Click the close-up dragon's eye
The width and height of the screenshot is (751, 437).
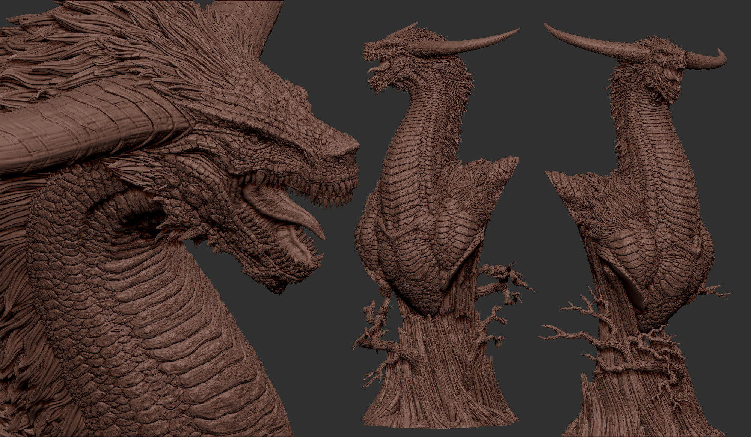click(256, 140)
